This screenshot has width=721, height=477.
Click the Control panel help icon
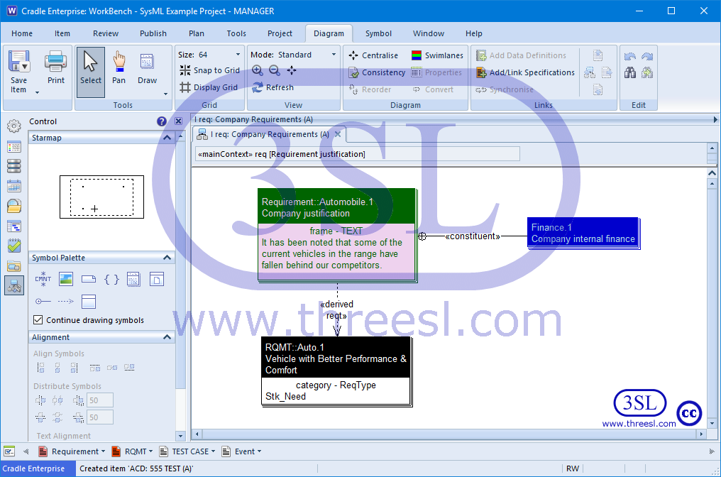[x=161, y=121]
